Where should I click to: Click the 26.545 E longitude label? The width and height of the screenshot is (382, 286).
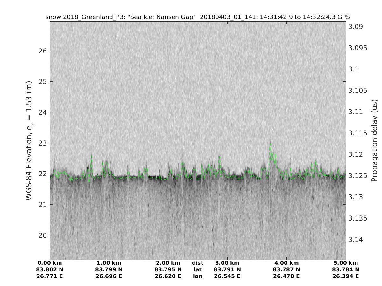pyautogui.click(x=227, y=276)
